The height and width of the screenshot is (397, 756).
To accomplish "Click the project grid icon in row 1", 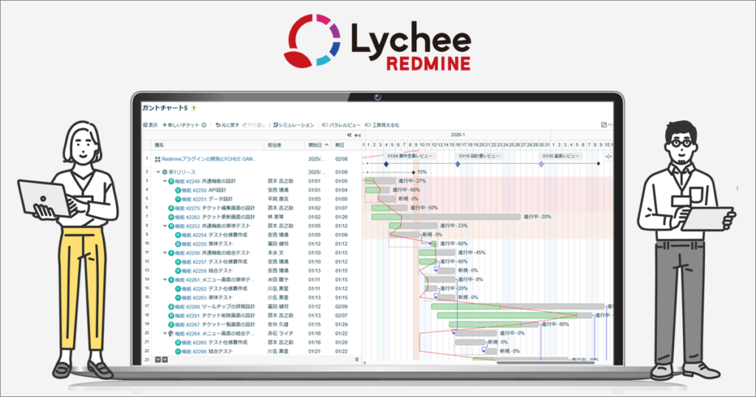I will click(x=157, y=159).
